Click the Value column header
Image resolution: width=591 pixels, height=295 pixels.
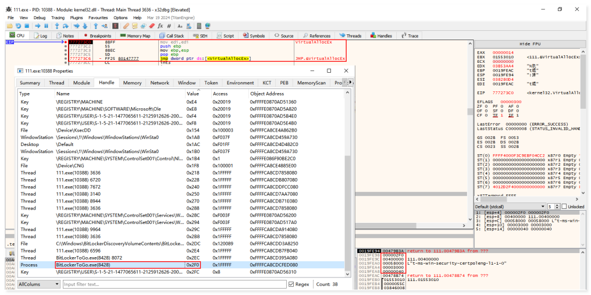point(193,94)
